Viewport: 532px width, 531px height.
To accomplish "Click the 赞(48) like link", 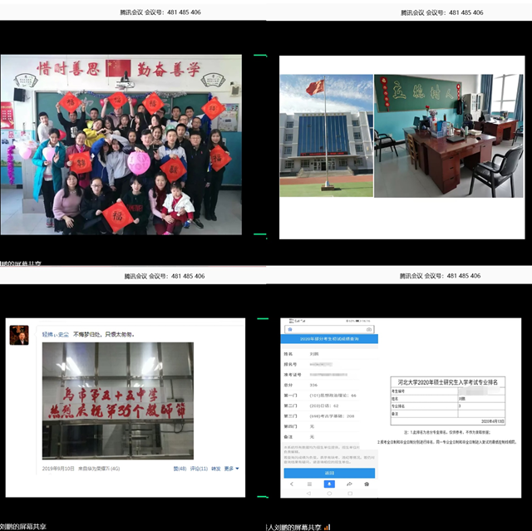I will click(x=180, y=469).
